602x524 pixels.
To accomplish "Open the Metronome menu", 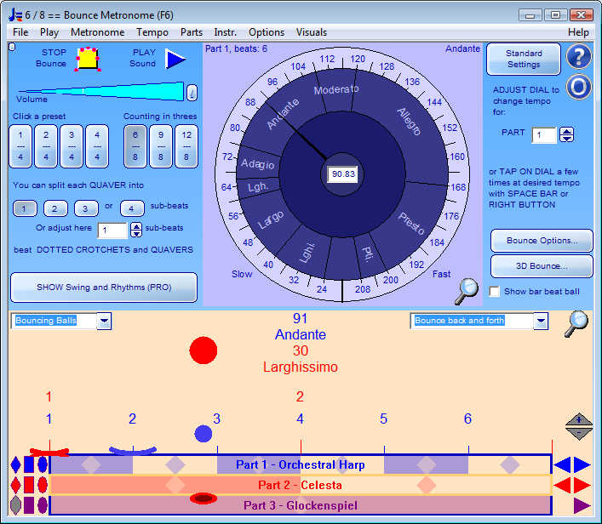I will click(98, 32).
